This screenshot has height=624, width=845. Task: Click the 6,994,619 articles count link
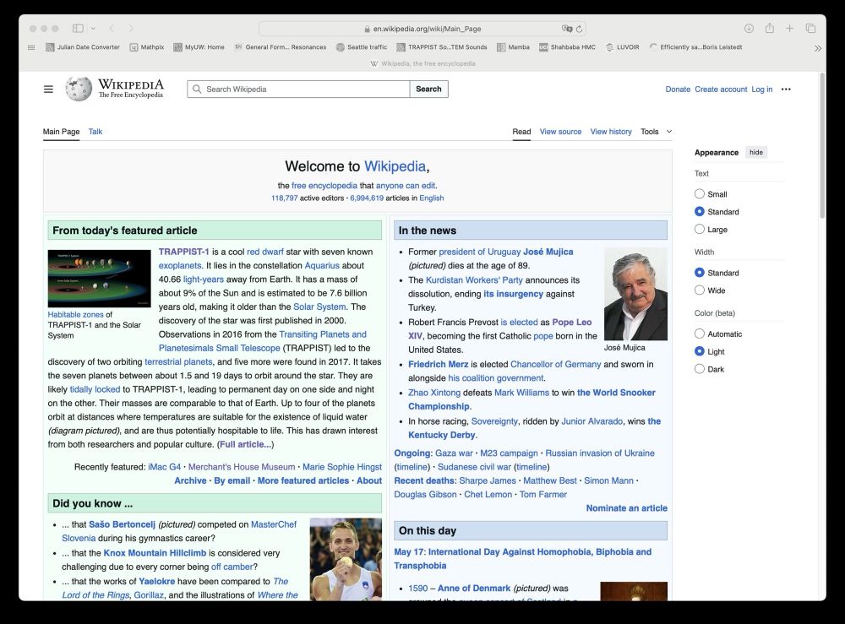[367, 198]
